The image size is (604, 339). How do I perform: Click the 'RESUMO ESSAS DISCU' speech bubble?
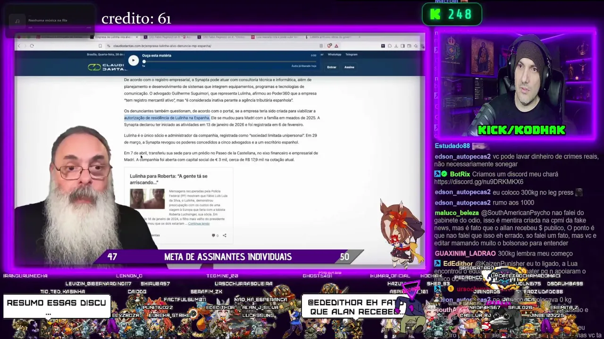coord(56,306)
